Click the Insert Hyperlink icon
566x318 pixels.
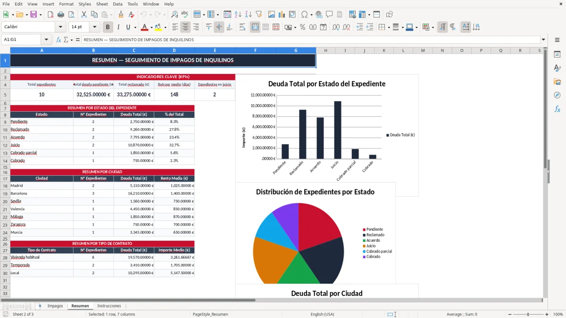click(x=319, y=15)
